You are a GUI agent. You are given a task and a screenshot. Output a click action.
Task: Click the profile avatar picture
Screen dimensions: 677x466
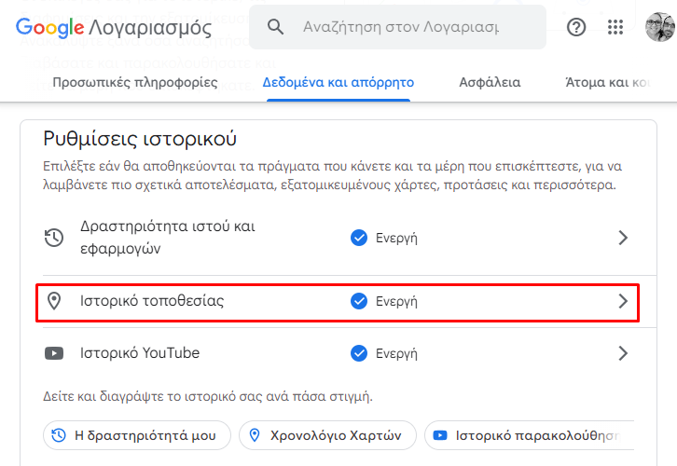[659, 27]
